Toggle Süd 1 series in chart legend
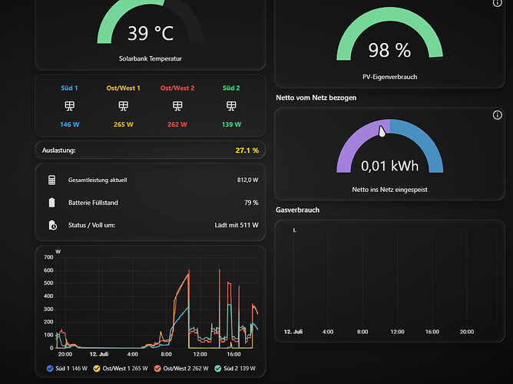 (x=67, y=369)
